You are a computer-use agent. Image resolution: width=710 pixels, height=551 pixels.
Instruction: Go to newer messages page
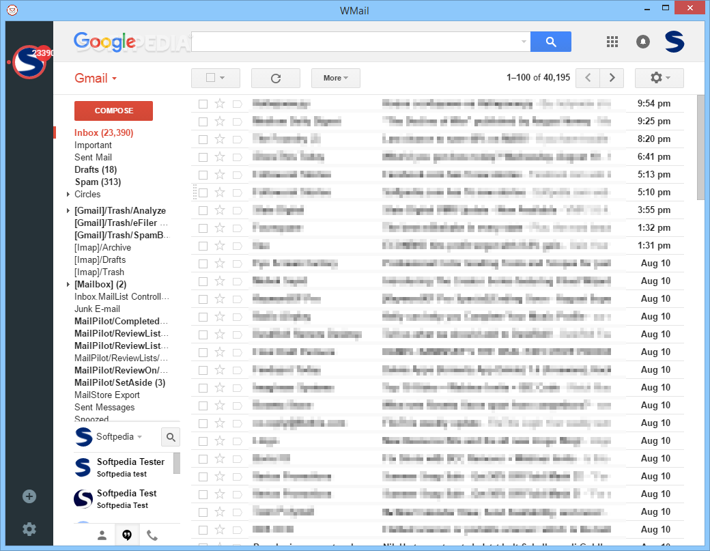[x=588, y=78]
